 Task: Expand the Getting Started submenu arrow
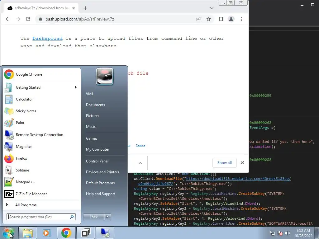pyautogui.click(x=76, y=87)
